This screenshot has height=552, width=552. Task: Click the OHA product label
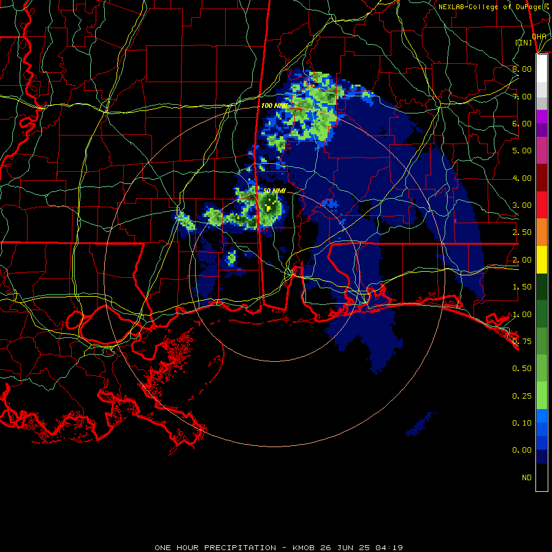click(539, 36)
